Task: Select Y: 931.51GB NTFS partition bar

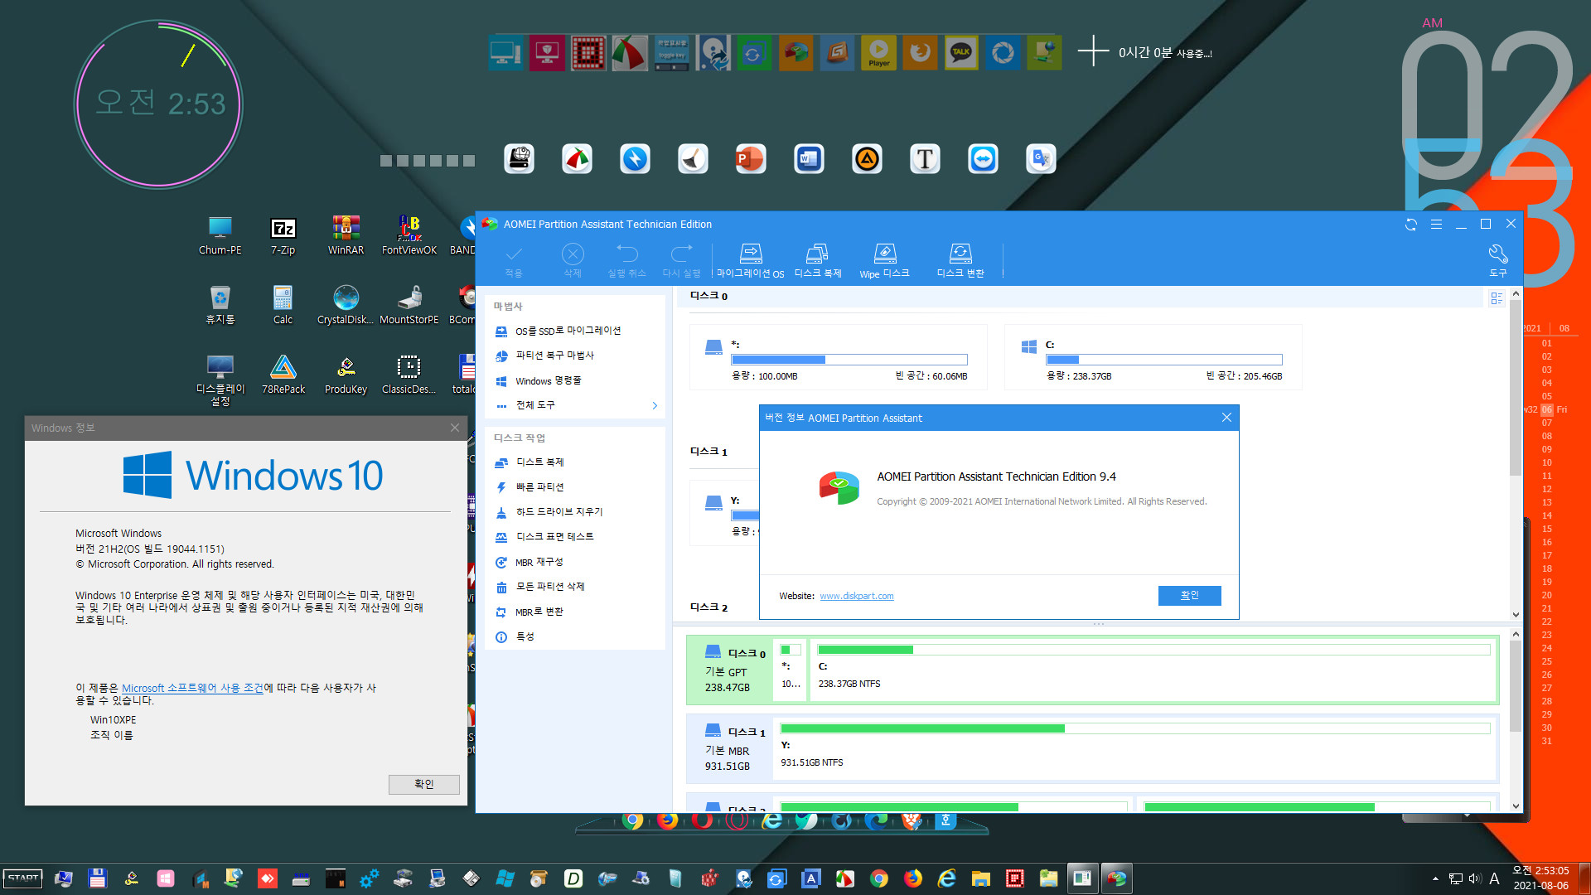Action: [x=1135, y=747]
